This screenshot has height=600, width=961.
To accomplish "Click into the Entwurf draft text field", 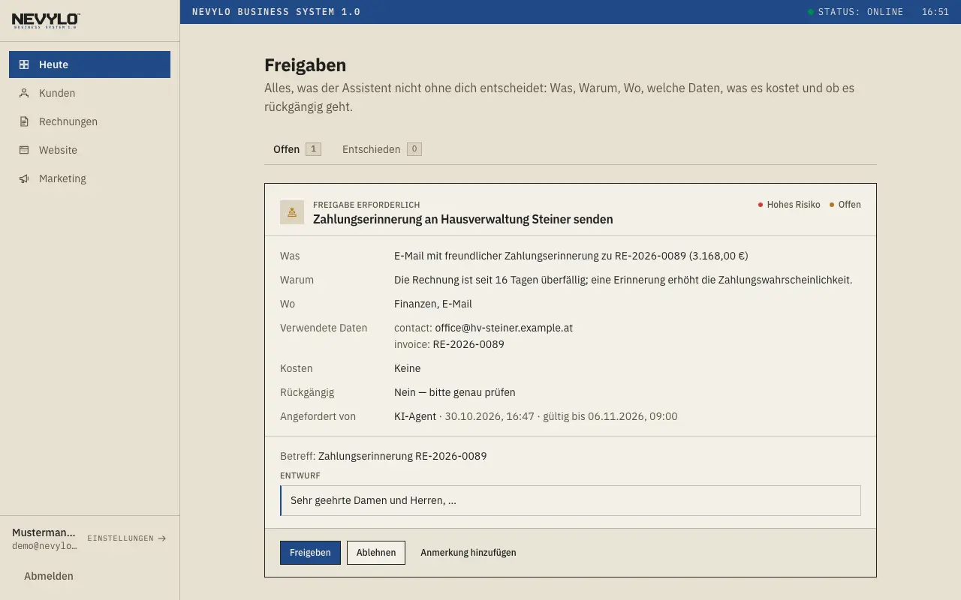I will 571,500.
